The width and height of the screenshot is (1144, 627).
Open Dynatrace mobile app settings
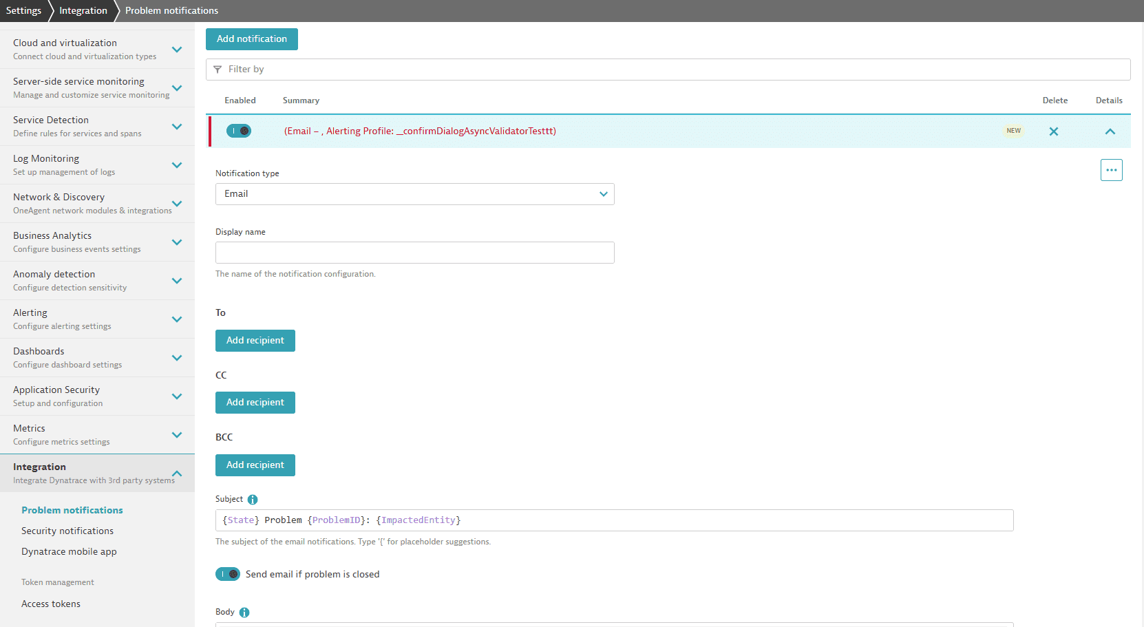68,551
